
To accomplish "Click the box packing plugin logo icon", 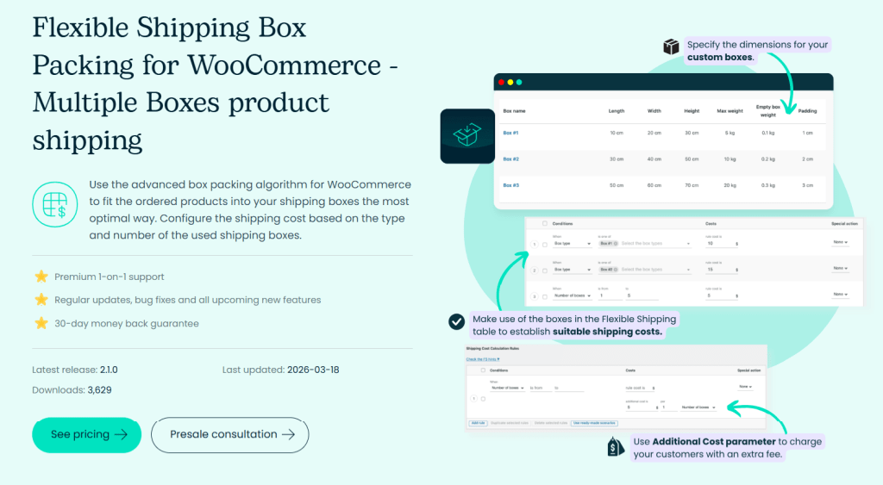I will 467,135.
